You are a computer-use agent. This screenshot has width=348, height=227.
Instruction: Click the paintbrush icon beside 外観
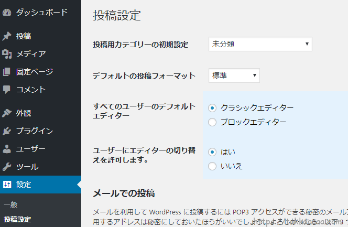7,113
